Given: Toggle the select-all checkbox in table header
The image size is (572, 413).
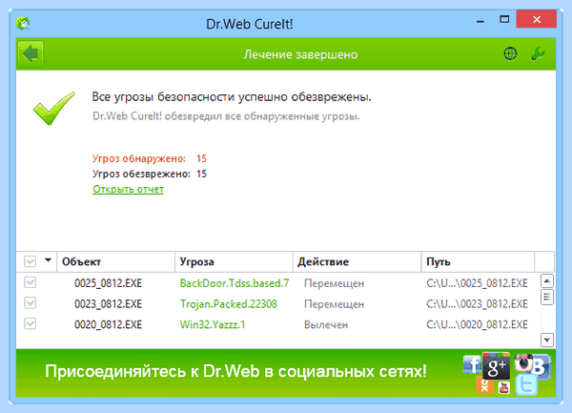Looking at the screenshot, I should click(x=30, y=261).
